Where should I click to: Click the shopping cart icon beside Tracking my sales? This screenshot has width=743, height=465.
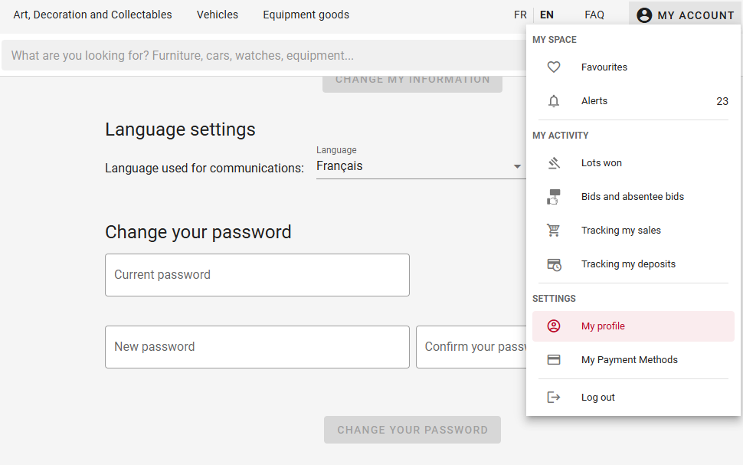554,231
